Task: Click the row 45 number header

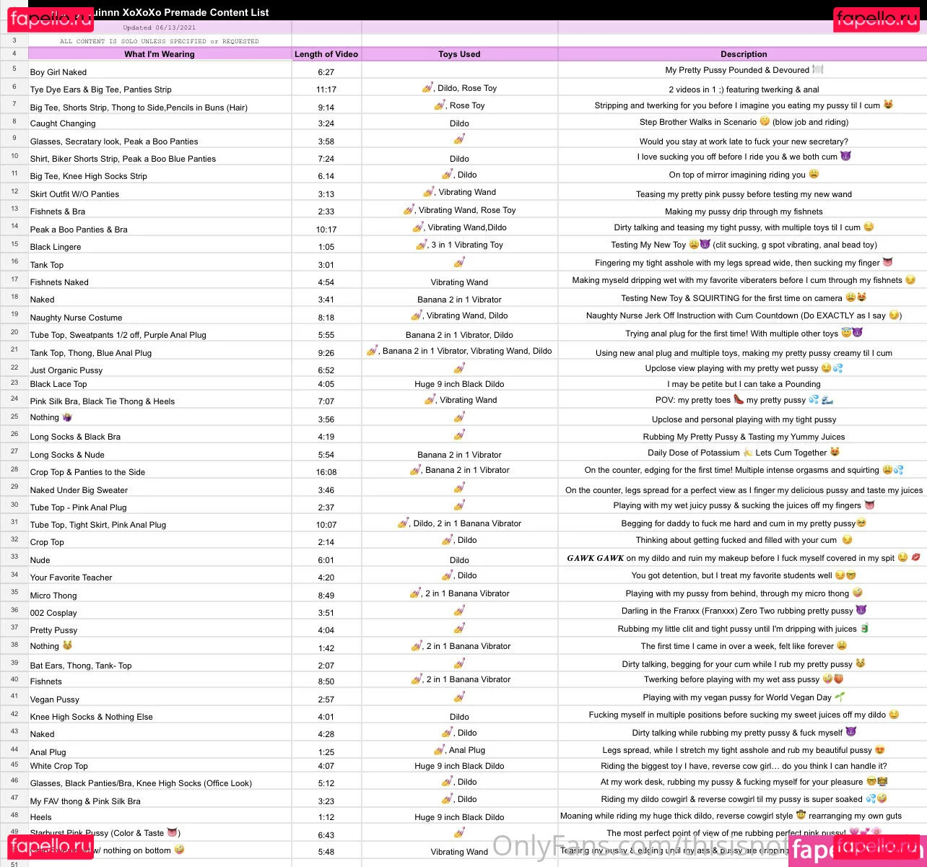Action: [14, 764]
